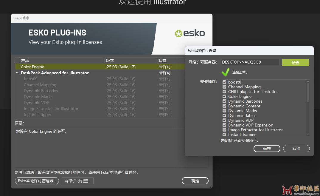This screenshot has width=320, height=196.
Task: Toggle the boostX plug-in checkbox
Action: click(224, 82)
